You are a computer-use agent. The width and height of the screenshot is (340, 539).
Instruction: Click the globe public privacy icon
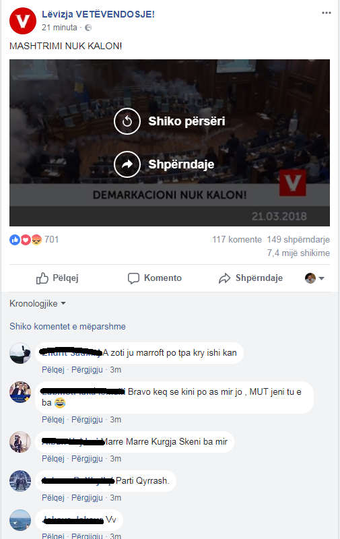pyautogui.click(x=88, y=28)
